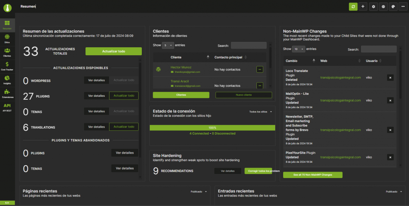
Task: Click the thevikoyes@gmail.com email
Action: 188,72
